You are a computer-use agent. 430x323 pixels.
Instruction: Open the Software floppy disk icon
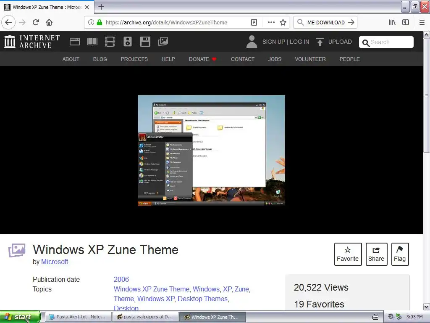[145, 42]
